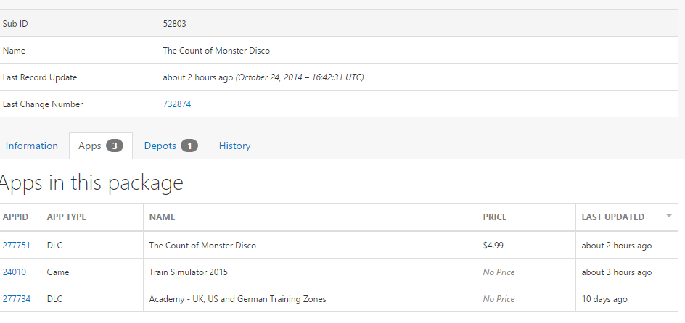Screen dimensions: 685x323
Task: Open app ID 277734 link
Action: click(x=17, y=299)
